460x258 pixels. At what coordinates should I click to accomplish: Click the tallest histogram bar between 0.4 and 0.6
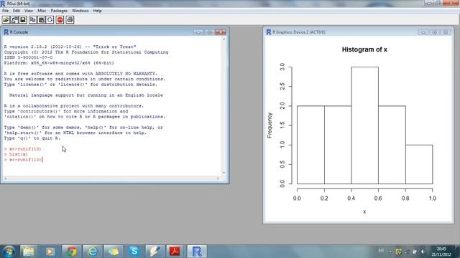click(364, 125)
